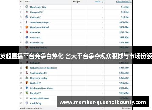Open the Watford FC club link
Image resolution: width=152 pixels, height=110 pixels.
36,83
